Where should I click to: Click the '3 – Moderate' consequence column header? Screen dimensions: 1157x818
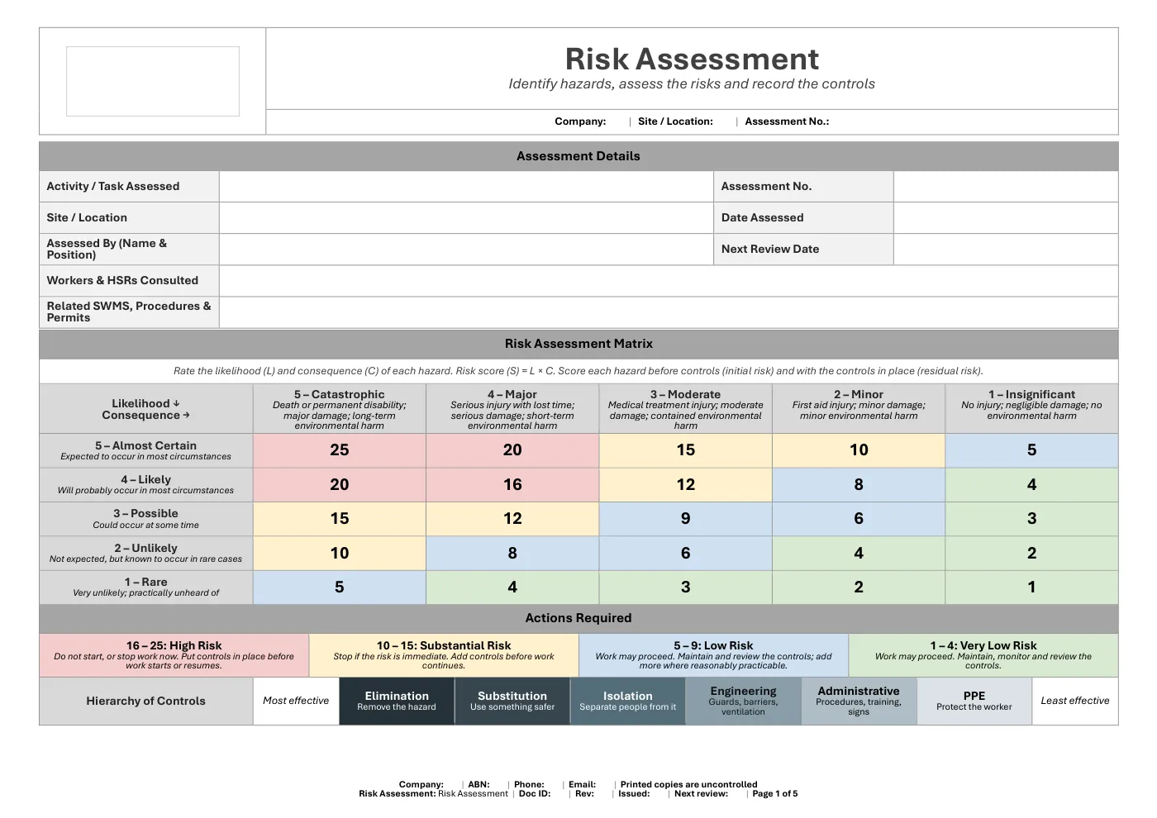686,409
